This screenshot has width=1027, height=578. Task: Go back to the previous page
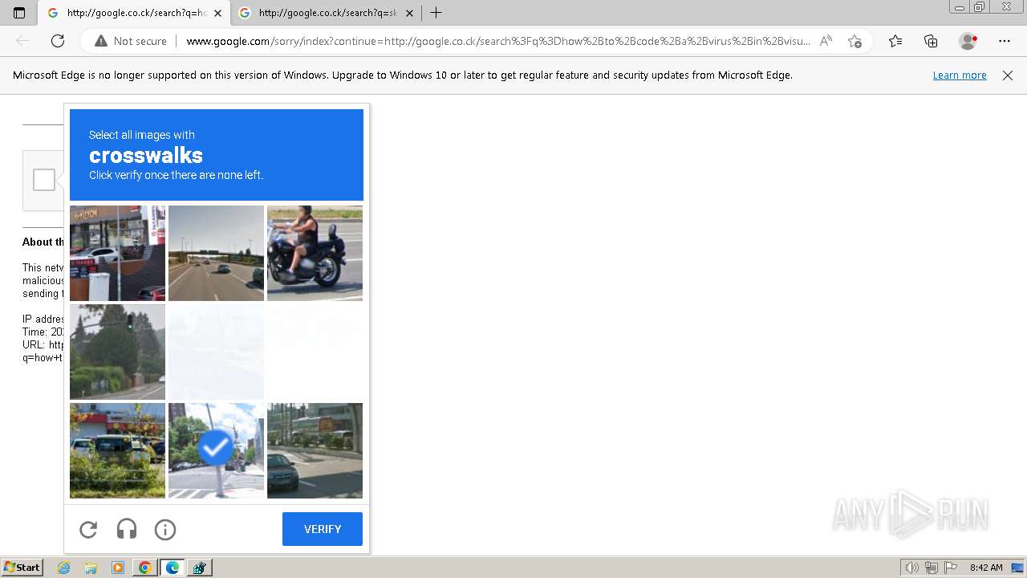[x=22, y=41]
